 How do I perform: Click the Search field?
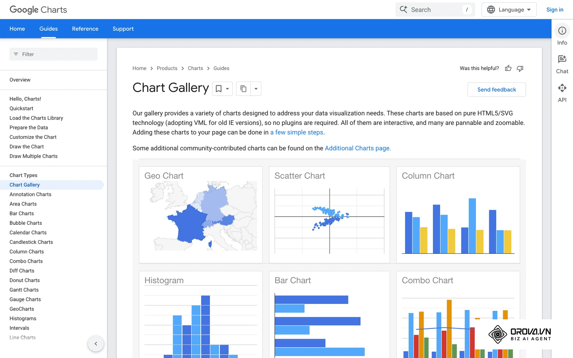coord(435,10)
